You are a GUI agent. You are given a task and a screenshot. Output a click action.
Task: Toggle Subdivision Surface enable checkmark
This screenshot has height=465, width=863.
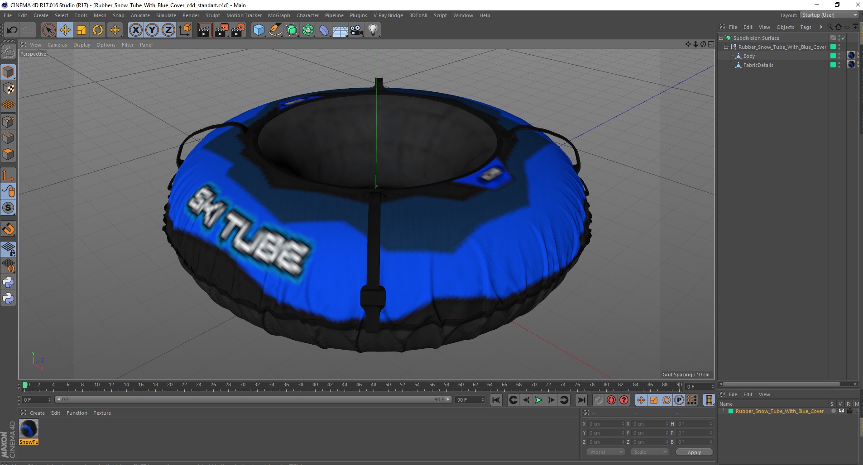(844, 38)
